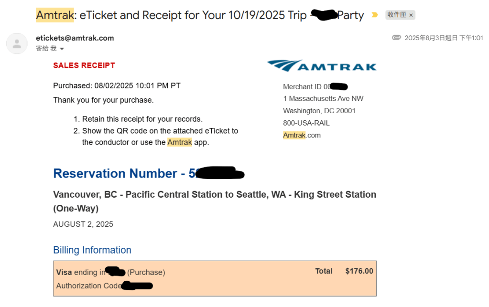Remove the 收件匣 label with its x
This screenshot has height=307, width=489.
pos(411,15)
